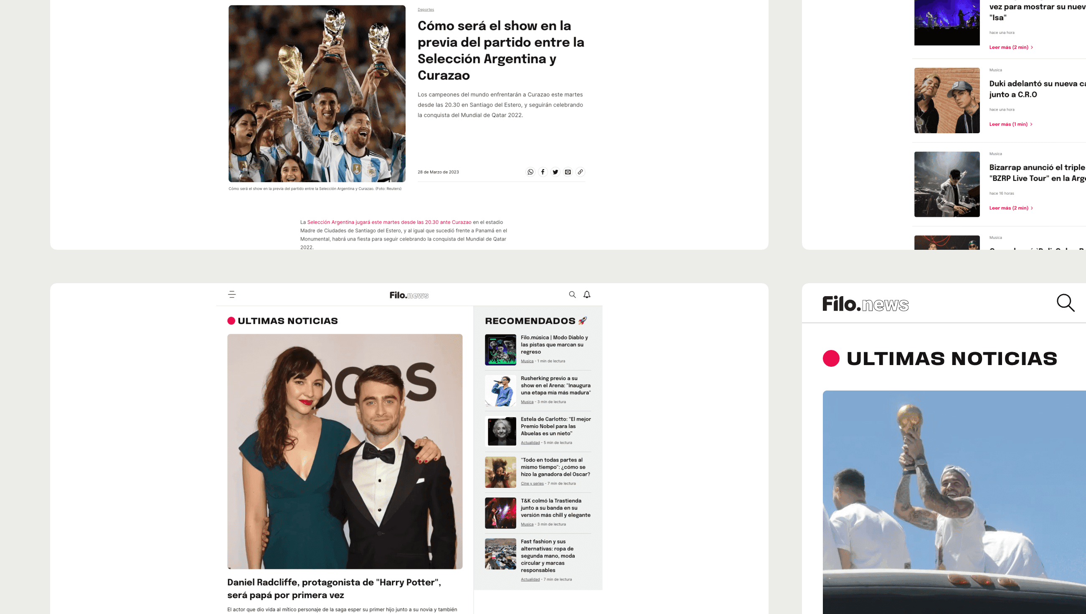Click the small search magnifier icon

tap(572, 294)
